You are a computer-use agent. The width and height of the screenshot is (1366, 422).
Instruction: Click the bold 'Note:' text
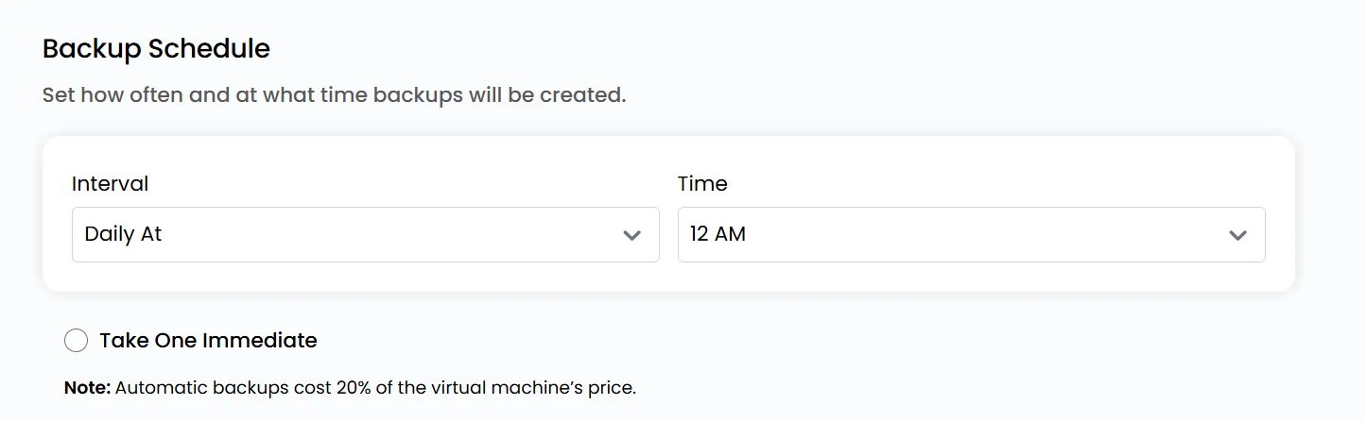[87, 387]
